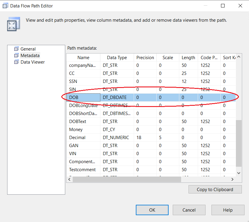The height and width of the screenshot is (222, 249).
Task: Select the DOB row in metadata
Action: [83, 97]
